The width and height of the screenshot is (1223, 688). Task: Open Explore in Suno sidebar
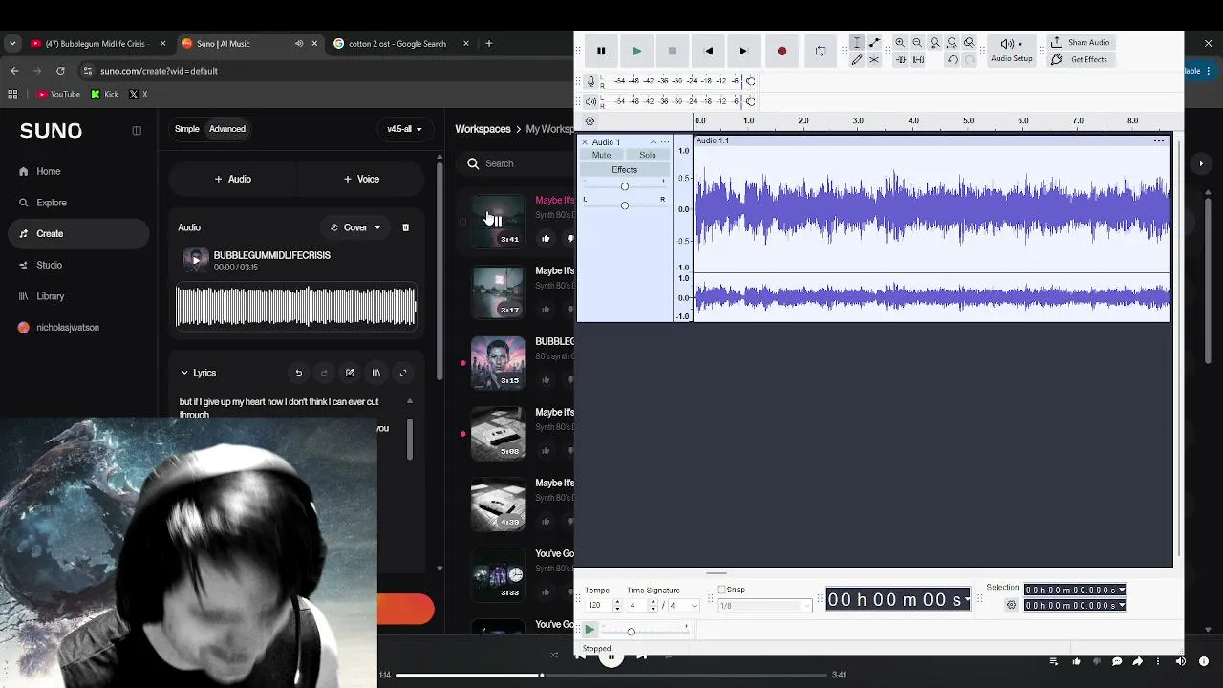pos(76,203)
